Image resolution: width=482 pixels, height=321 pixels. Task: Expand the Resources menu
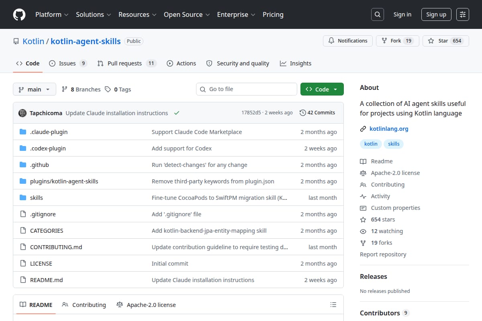pyautogui.click(x=137, y=14)
